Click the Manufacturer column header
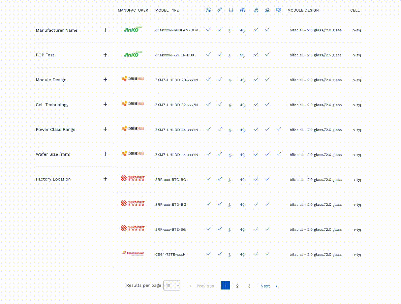This screenshot has width=401, height=304. pos(133,10)
